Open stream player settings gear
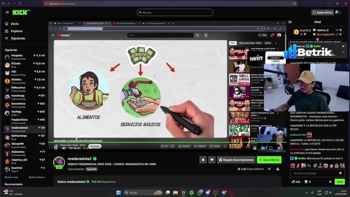This screenshot has width=350, height=197. 279,148
